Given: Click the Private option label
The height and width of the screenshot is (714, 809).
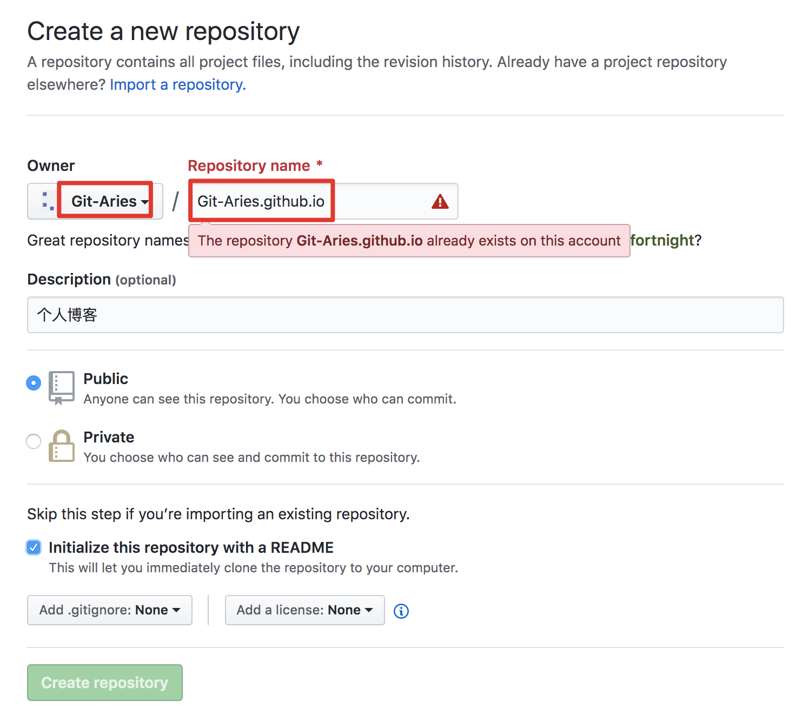Looking at the screenshot, I should [109, 437].
